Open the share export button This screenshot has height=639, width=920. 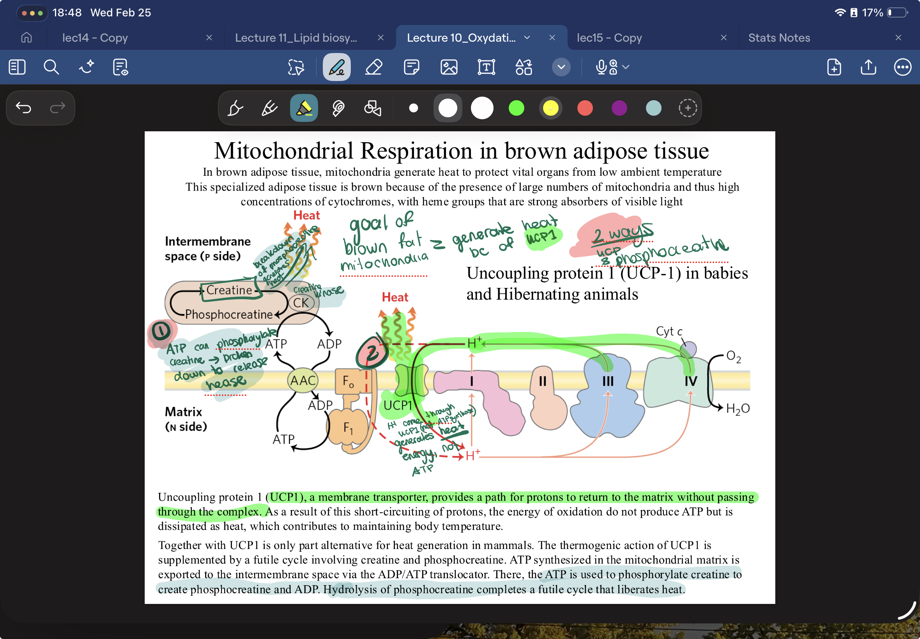point(868,67)
